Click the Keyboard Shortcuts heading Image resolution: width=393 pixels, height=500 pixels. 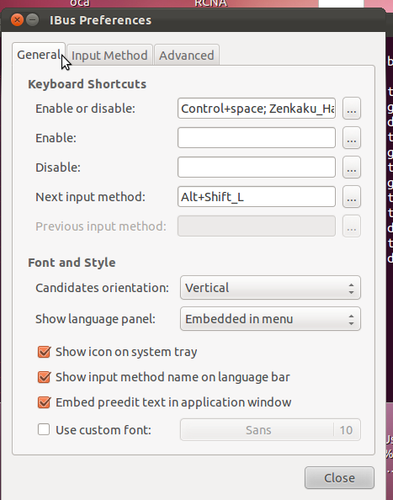point(87,84)
